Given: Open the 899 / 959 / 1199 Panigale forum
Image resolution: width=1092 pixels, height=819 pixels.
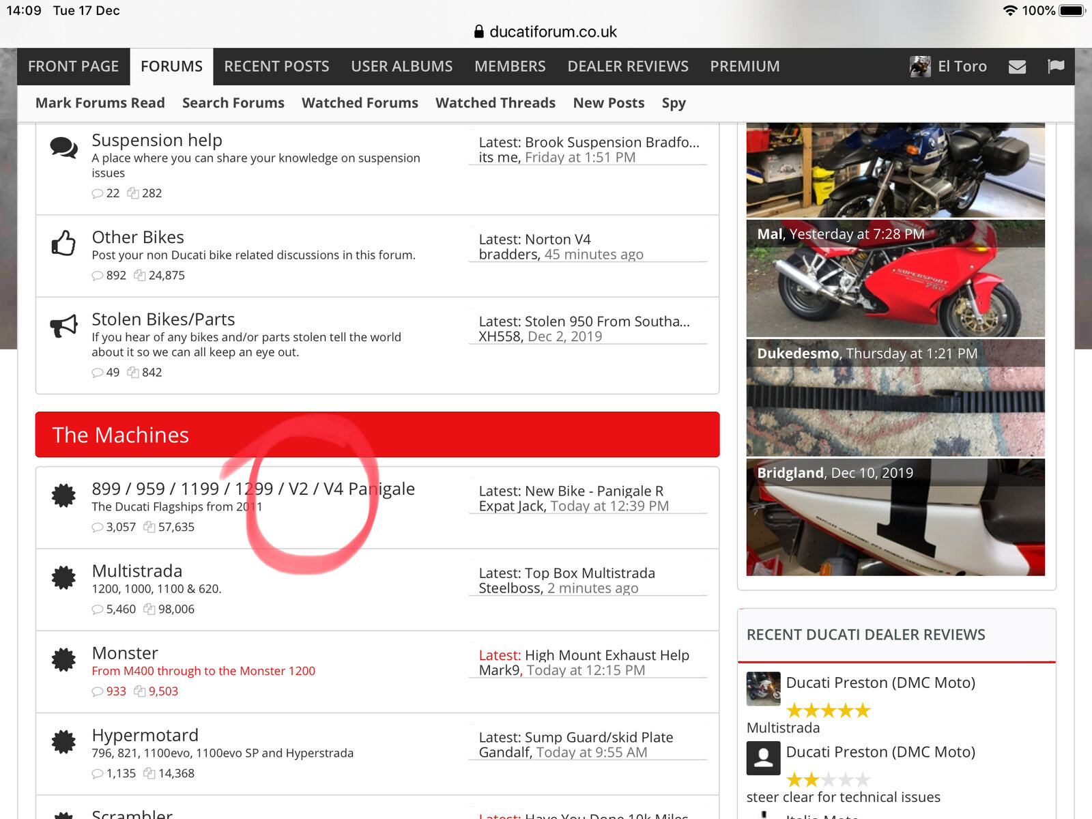Looking at the screenshot, I should click(x=253, y=489).
